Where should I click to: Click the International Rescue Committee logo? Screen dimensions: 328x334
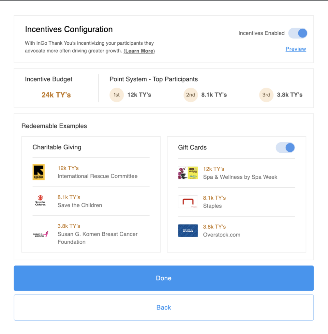[x=38, y=172]
